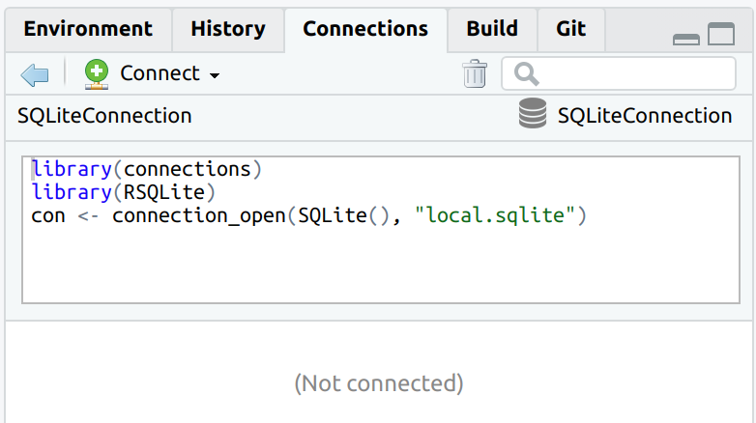Maximize the Connections pane
Image resolution: width=756 pixels, height=423 pixels.
[721, 35]
